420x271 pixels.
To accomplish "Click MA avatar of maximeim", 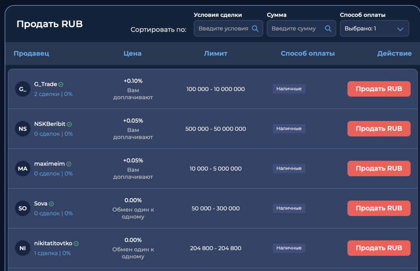I will coord(23,169).
